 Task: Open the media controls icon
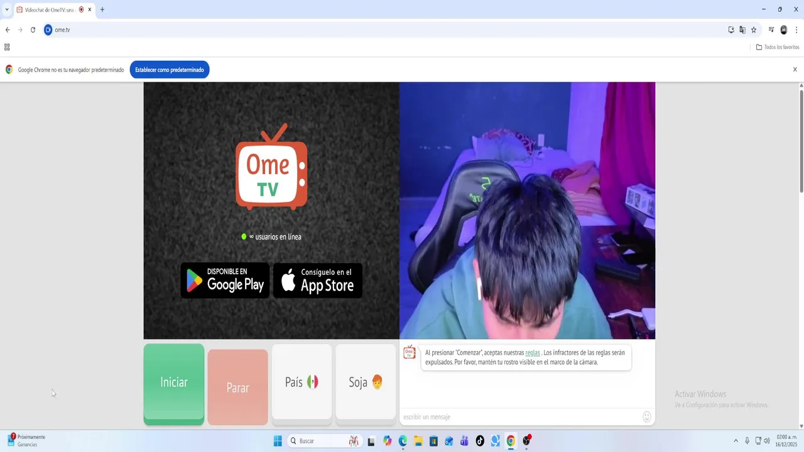pyautogui.click(x=771, y=30)
